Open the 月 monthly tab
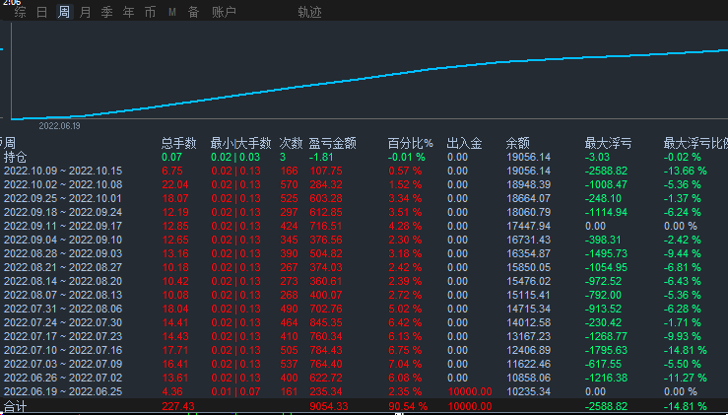 tap(85, 12)
